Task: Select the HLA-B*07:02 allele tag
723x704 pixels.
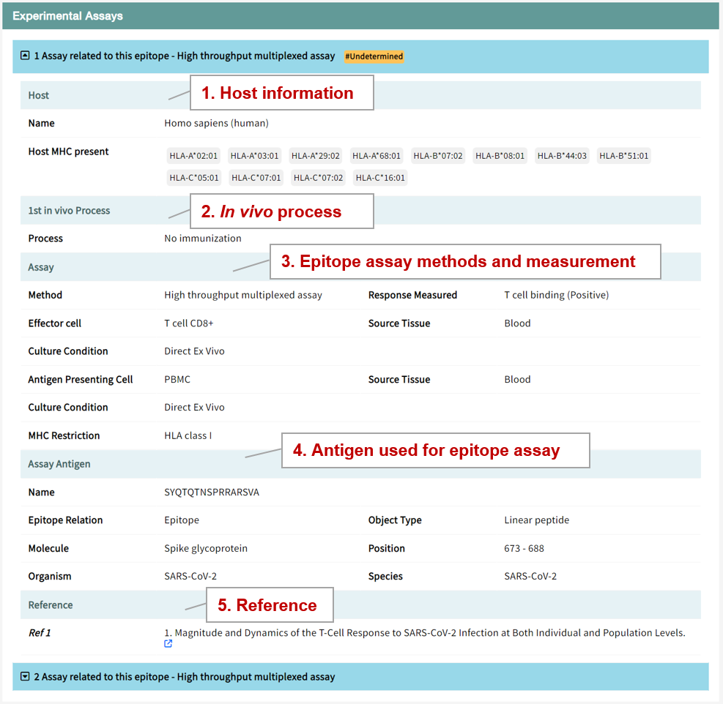Action: pyautogui.click(x=438, y=156)
